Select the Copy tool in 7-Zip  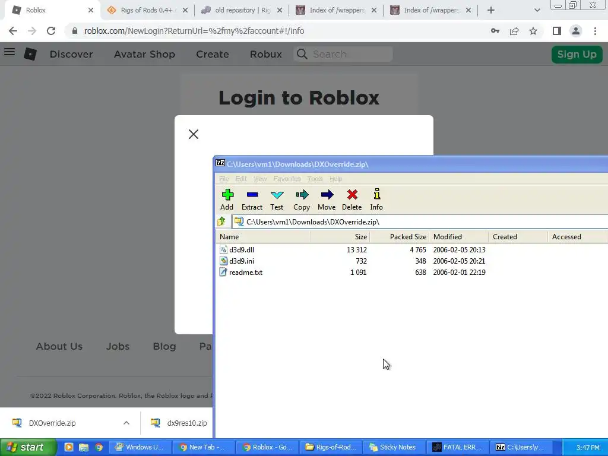302,199
